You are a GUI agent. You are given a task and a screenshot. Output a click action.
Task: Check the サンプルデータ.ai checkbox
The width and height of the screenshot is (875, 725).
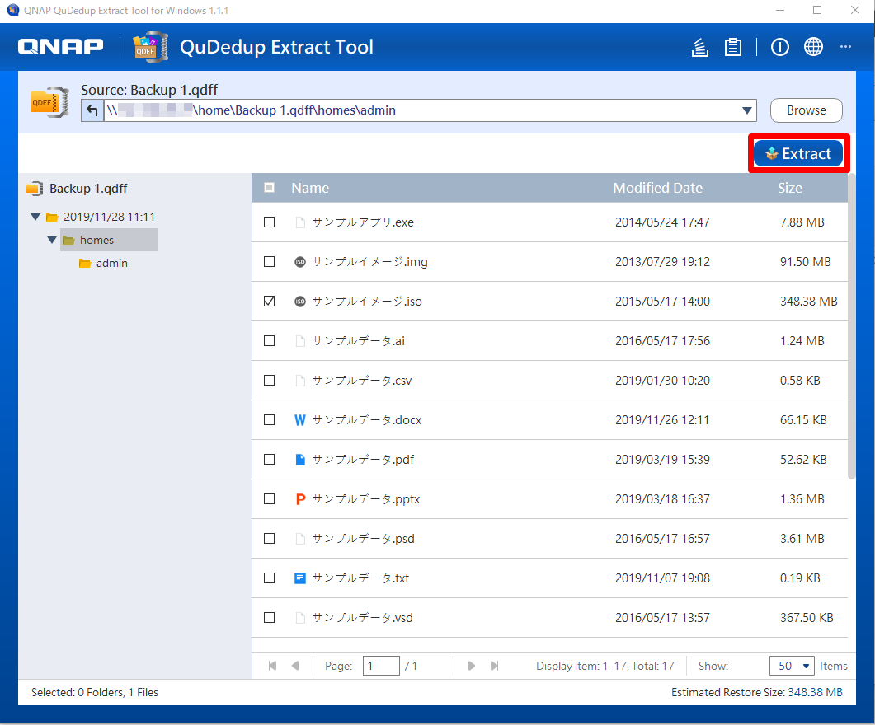coord(269,341)
